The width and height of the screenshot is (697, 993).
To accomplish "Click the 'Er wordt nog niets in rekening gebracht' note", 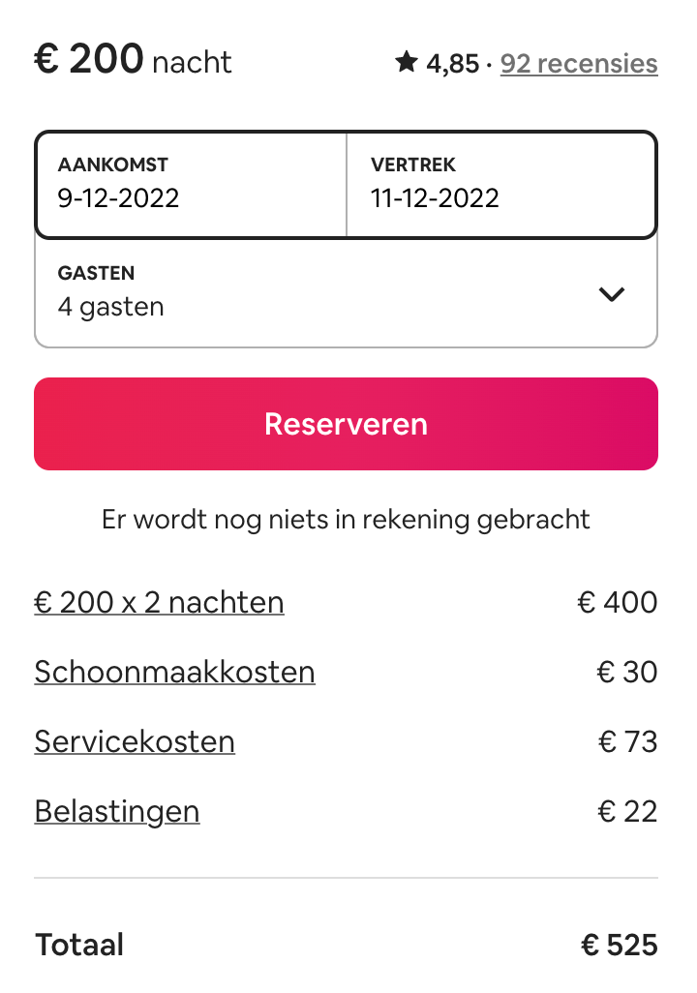I will pyautogui.click(x=346, y=520).
